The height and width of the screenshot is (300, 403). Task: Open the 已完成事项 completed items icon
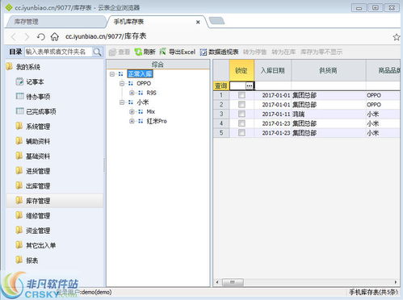pos(19,111)
